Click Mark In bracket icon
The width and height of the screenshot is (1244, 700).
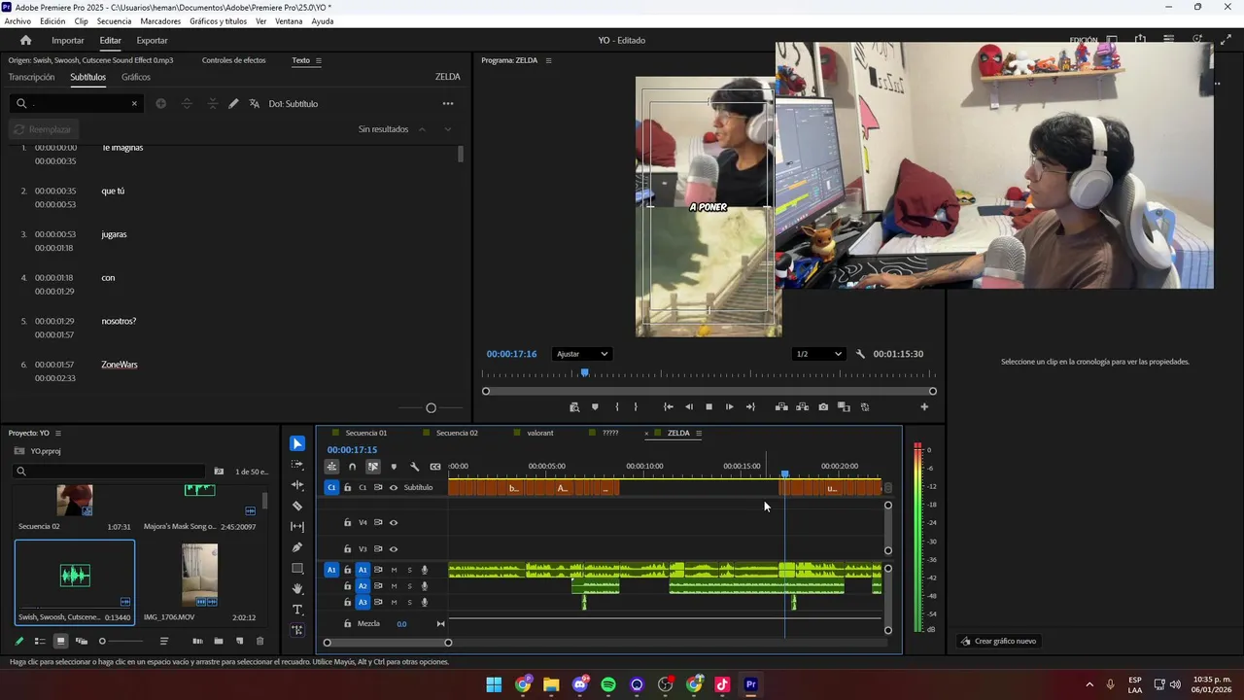(616, 407)
